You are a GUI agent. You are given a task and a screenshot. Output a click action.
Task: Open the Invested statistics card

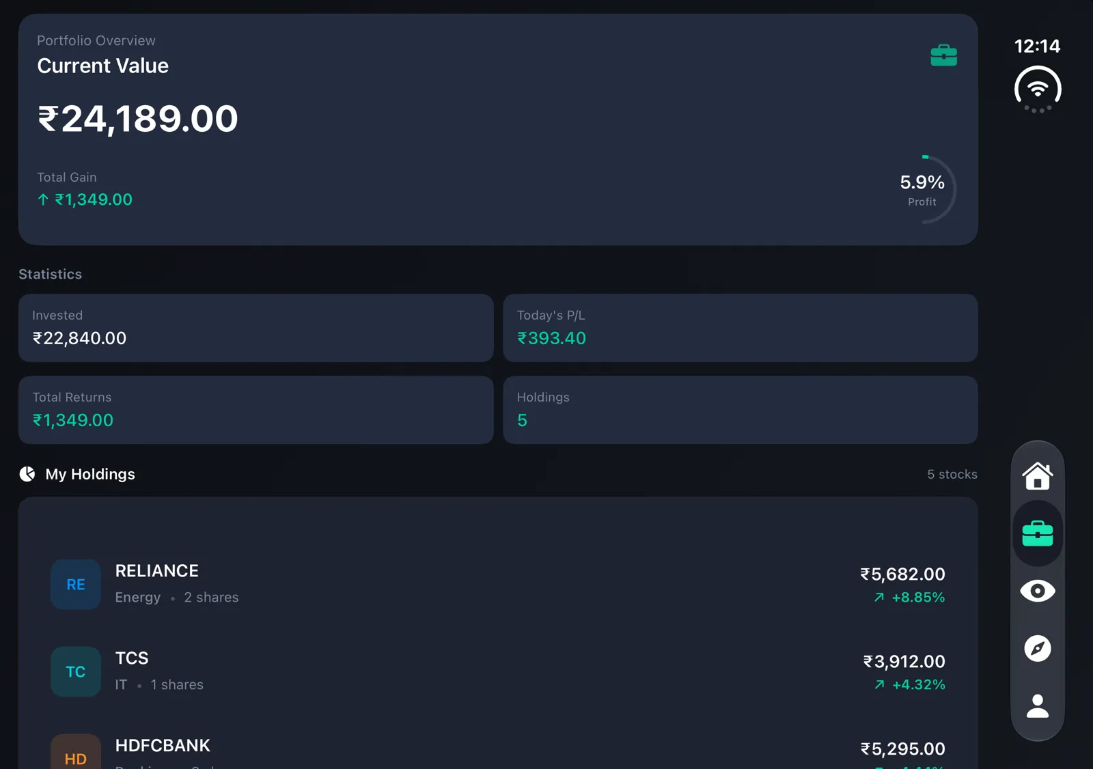click(x=255, y=328)
